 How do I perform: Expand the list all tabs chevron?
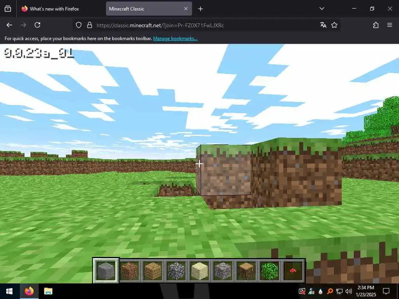coord(322,9)
